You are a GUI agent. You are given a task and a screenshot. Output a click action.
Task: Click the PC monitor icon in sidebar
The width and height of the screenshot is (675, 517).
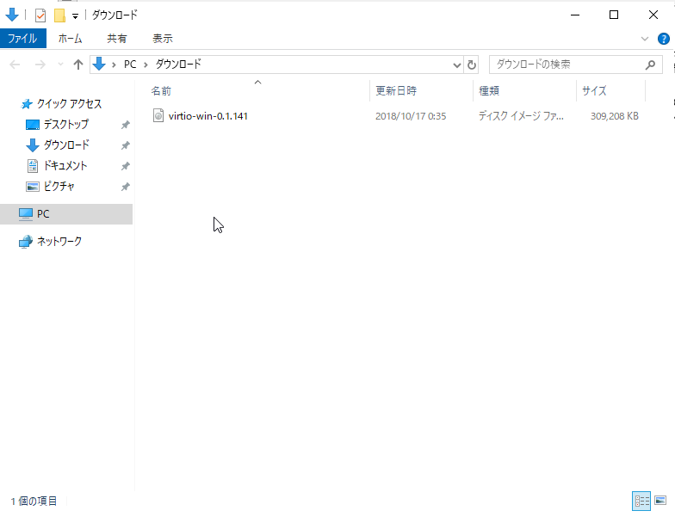coord(26,213)
